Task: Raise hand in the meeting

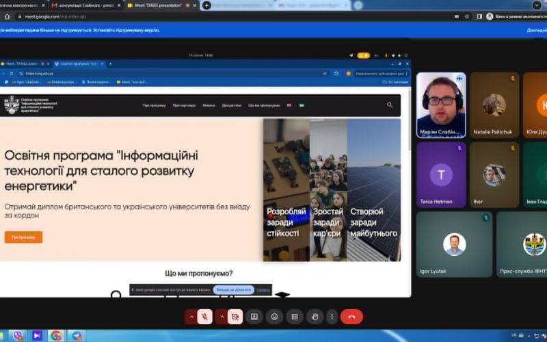Action: [x=315, y=317]
